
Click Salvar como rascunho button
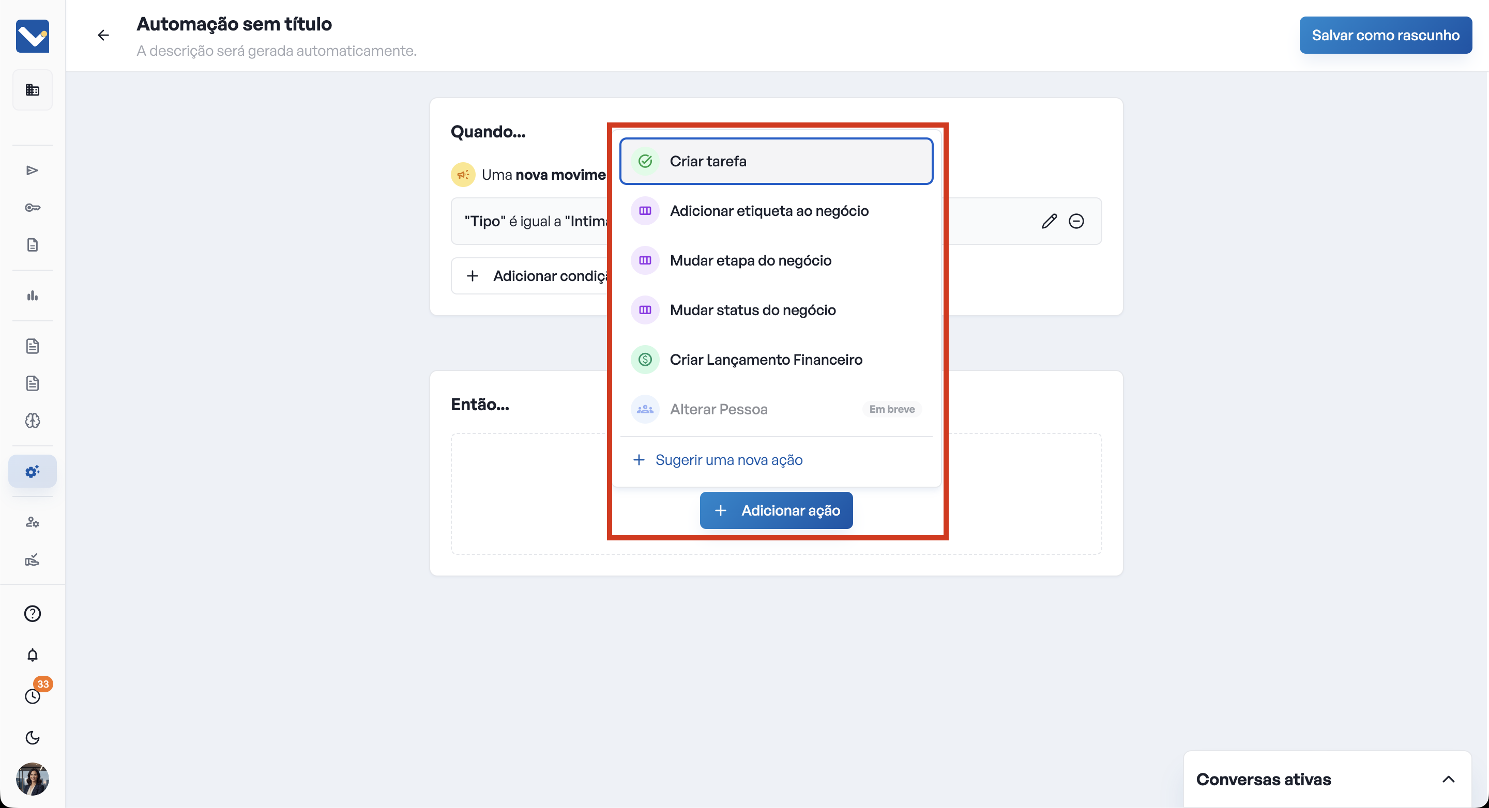tap(1385, 35)
